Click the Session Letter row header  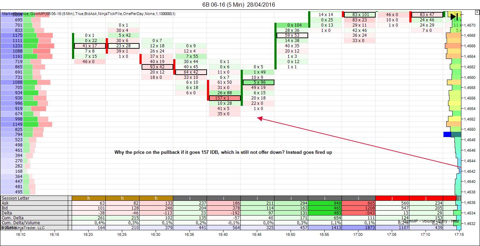point(34,198)
